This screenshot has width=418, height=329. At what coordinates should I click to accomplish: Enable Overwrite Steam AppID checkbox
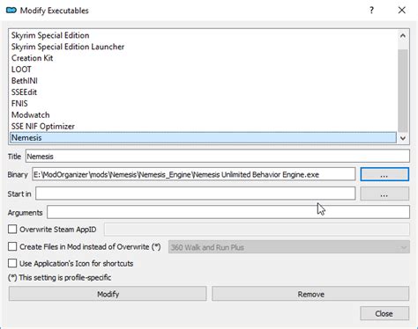(x=12, y=229)
